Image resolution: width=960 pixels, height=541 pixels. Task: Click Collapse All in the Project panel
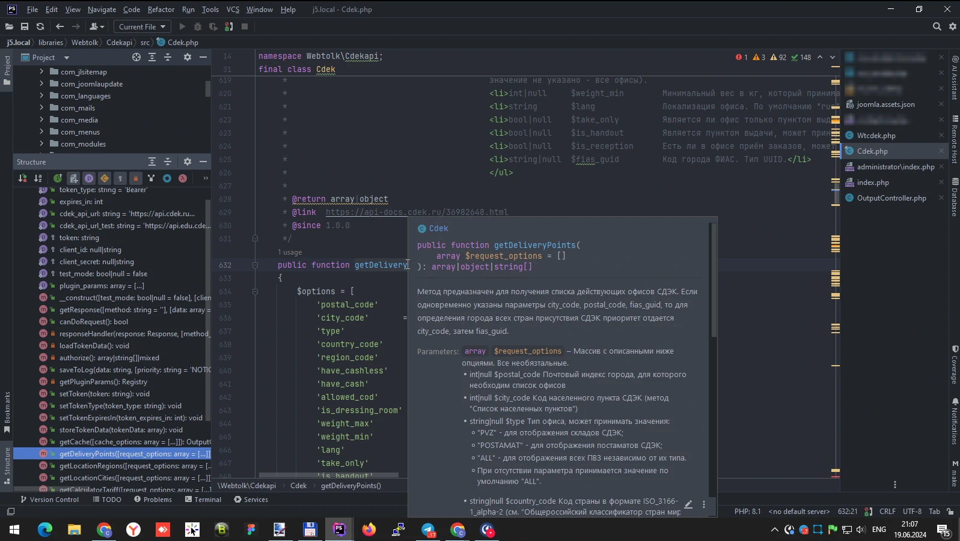click(168, 57)
